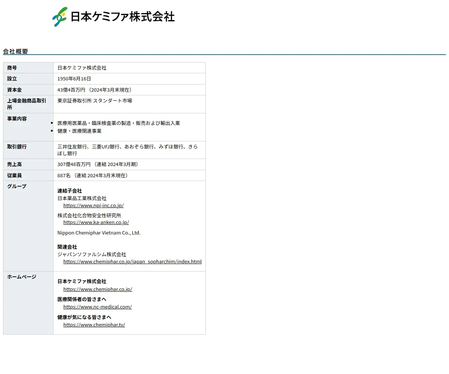Visit the www.chemiphar.co.jp homepage link
The width and height of the screenshot is (449, 374).
98,289
